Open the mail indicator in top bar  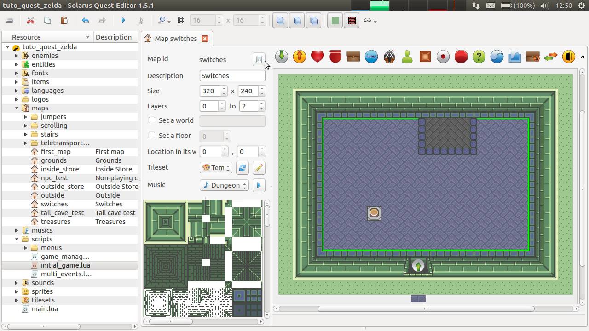pos(491,6)
